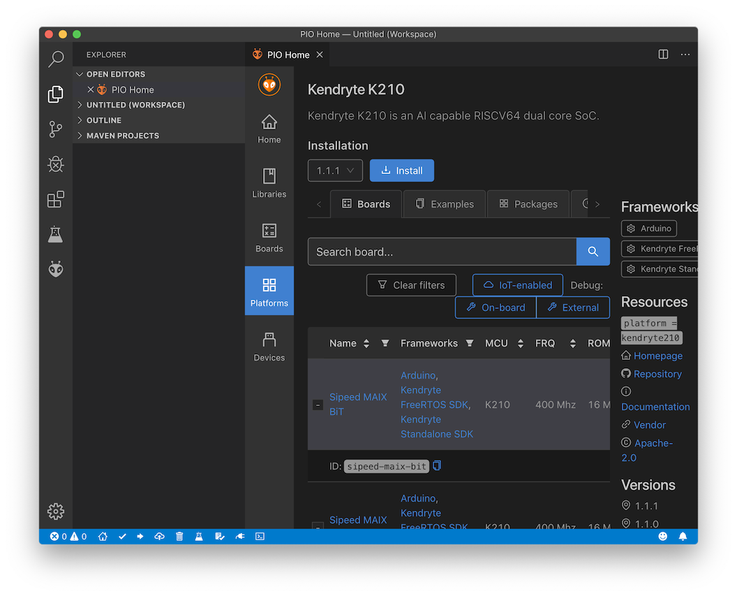Click the PlatformIO logo above Home
The image size is (737, 596).
click(x=269, y=85)
